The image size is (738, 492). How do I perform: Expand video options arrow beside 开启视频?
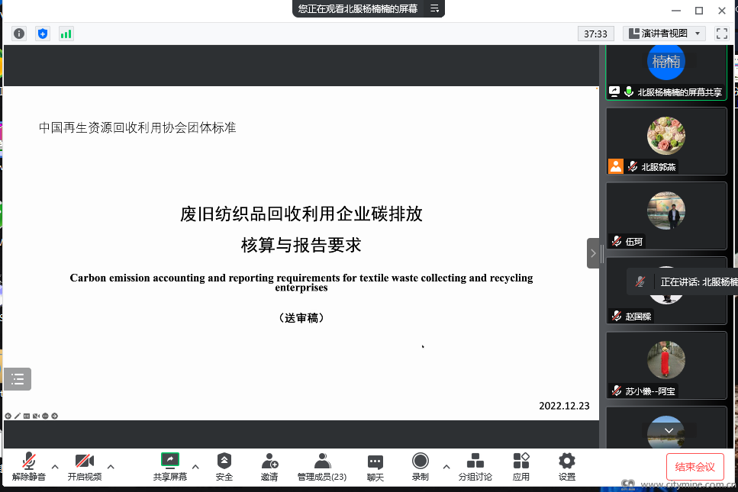pos(111,466)
